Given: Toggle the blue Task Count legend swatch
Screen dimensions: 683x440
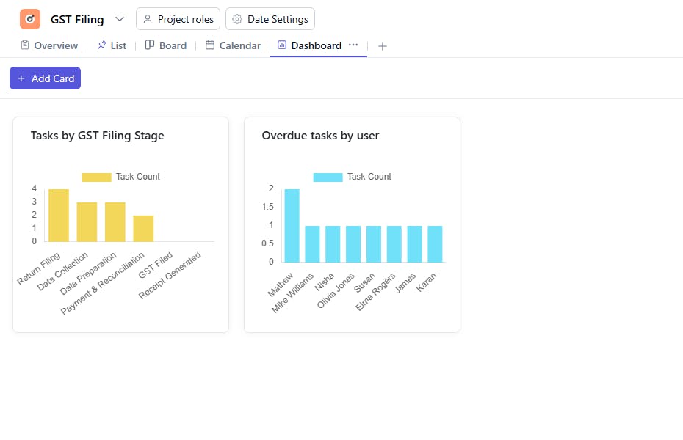Looking at the screenshot, I should click(x=328, y=177).
